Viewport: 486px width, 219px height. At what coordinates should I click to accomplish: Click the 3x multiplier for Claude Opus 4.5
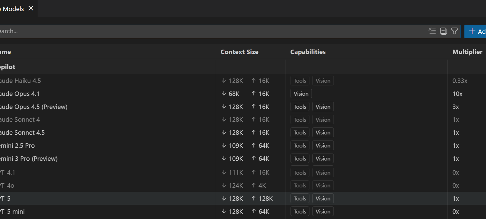(456, 107)
